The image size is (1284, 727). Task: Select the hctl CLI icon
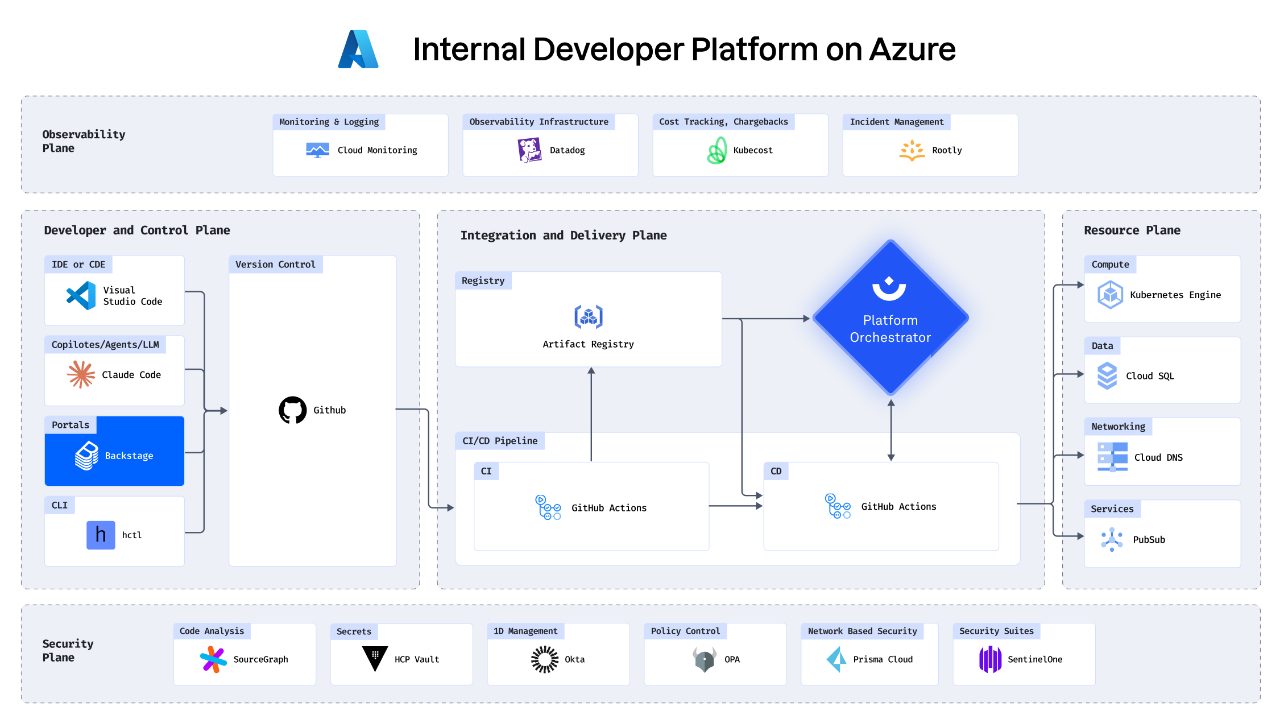coord(101,535)
